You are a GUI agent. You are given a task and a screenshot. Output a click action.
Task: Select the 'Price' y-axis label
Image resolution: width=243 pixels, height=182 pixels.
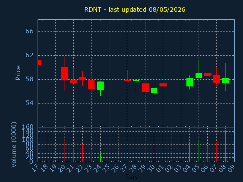pyautogui.click(x=18, y=73)
